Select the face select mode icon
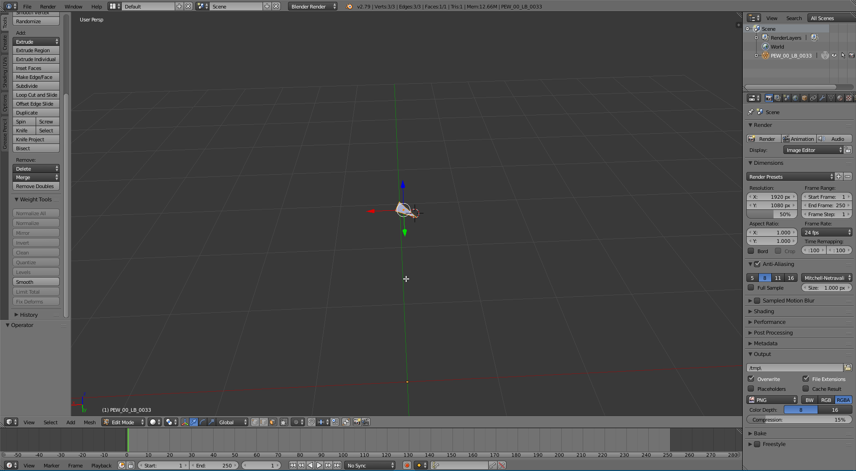The height and width of the screenshot is (471, 856). coord(273,422)
